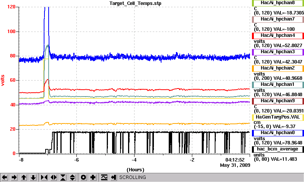The image size is (304, 182).
Task: Click the 100 y-axis tick label
Action: click(11, 32)
